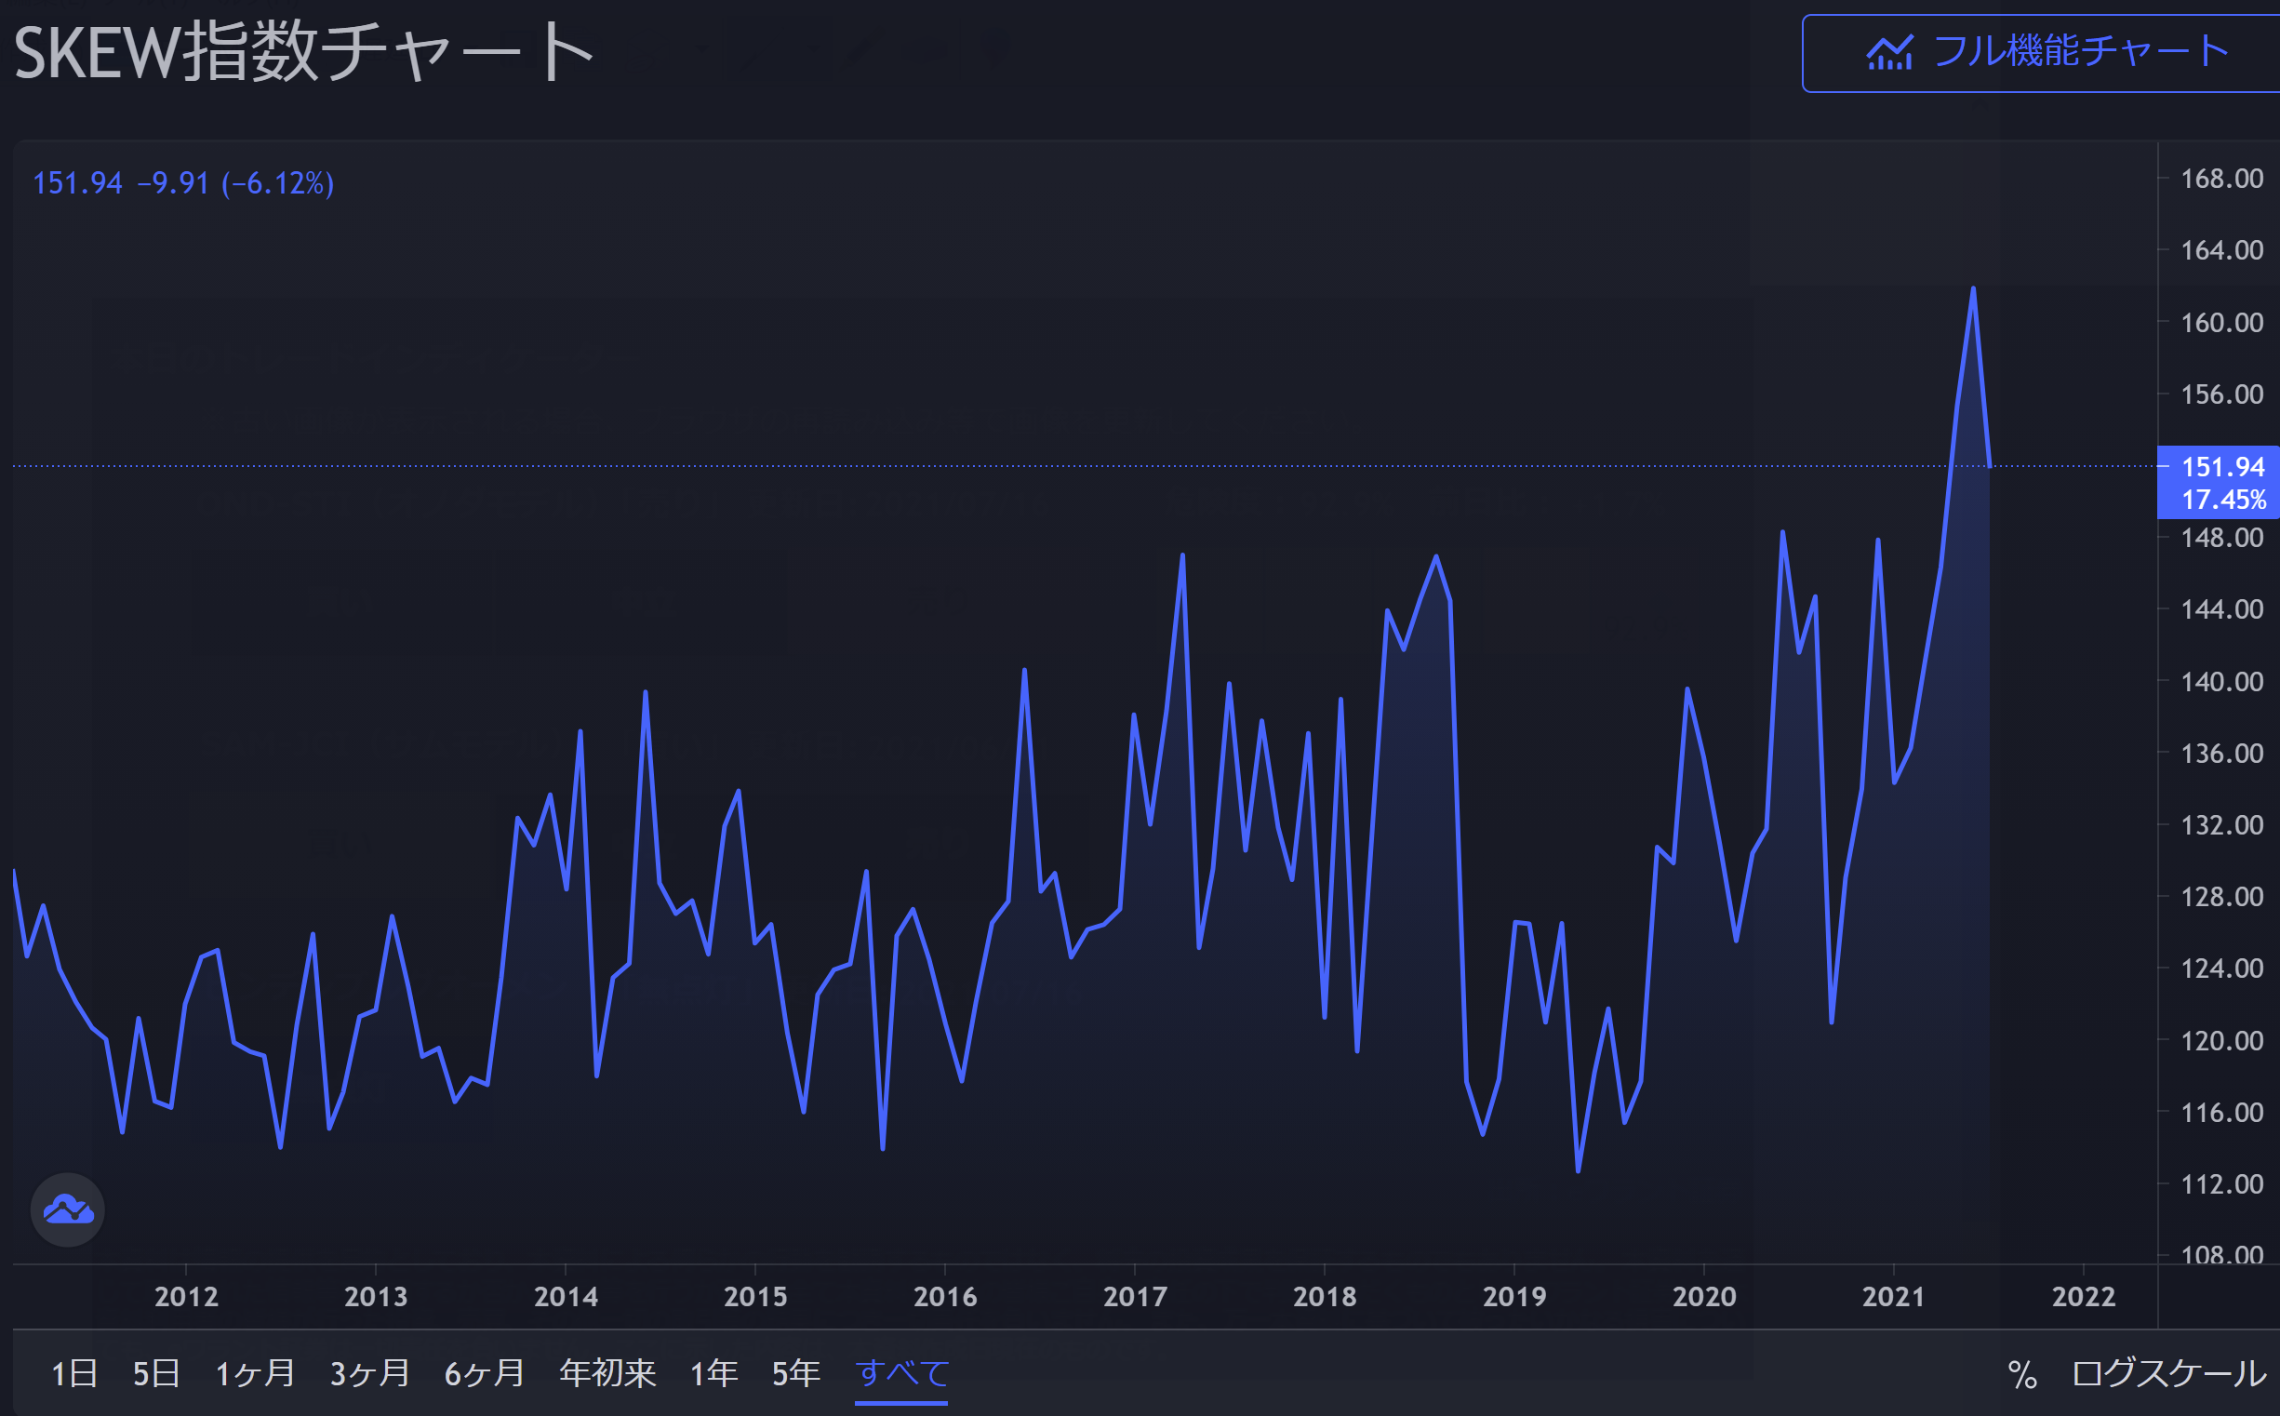Viewport: 2280px width, 1416px height.
Task: Choose the 6ヶ月 time range
Action: pyautogui.click(x=484, y=1374)
